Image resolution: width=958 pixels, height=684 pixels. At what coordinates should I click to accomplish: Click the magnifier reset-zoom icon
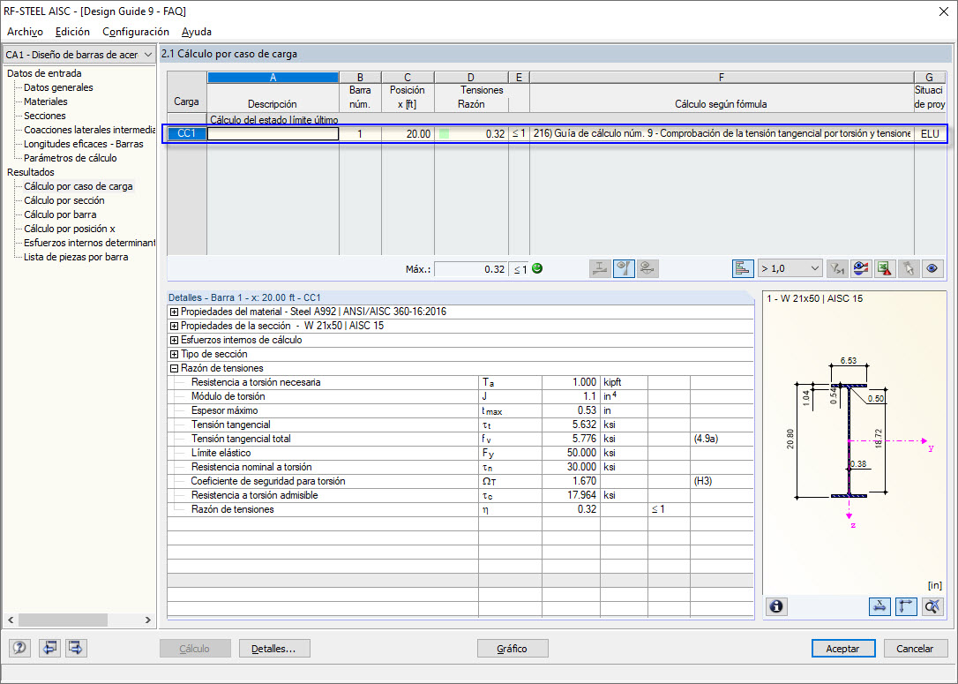coord(932,606)
